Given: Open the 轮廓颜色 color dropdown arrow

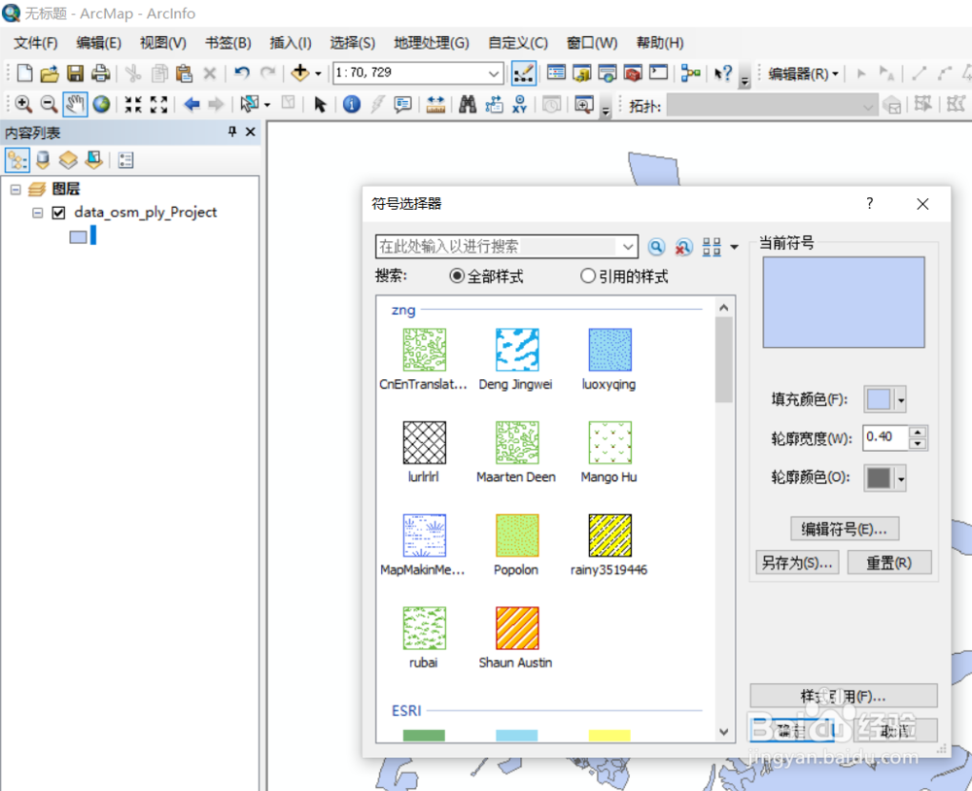Looking at the screenshot, I should [x=901, y=478].
